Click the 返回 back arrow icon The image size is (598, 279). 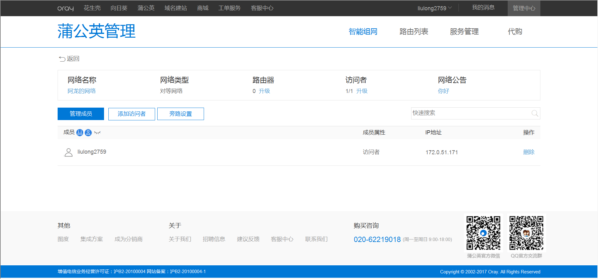[62, 59]
